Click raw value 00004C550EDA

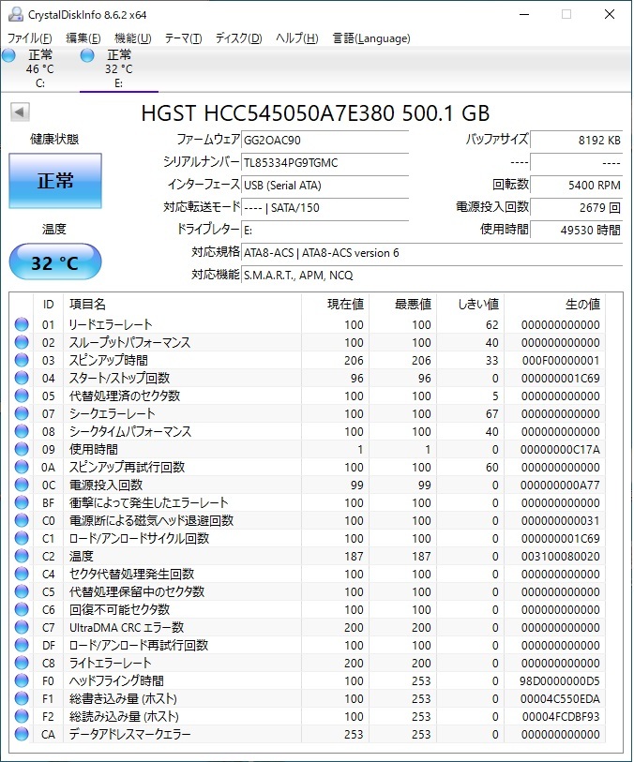pos(560,699)
